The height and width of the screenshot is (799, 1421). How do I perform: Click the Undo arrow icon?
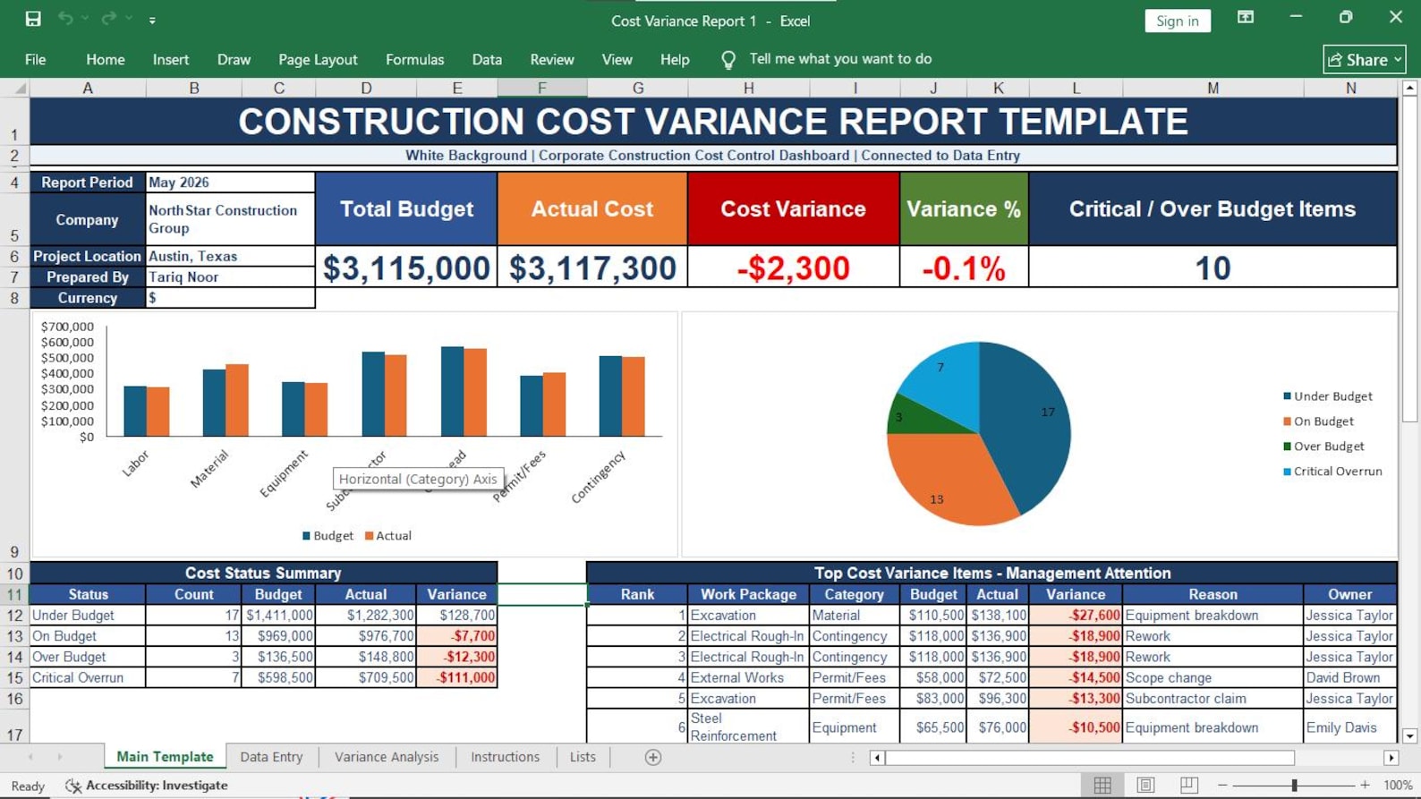tap(65, 19)
